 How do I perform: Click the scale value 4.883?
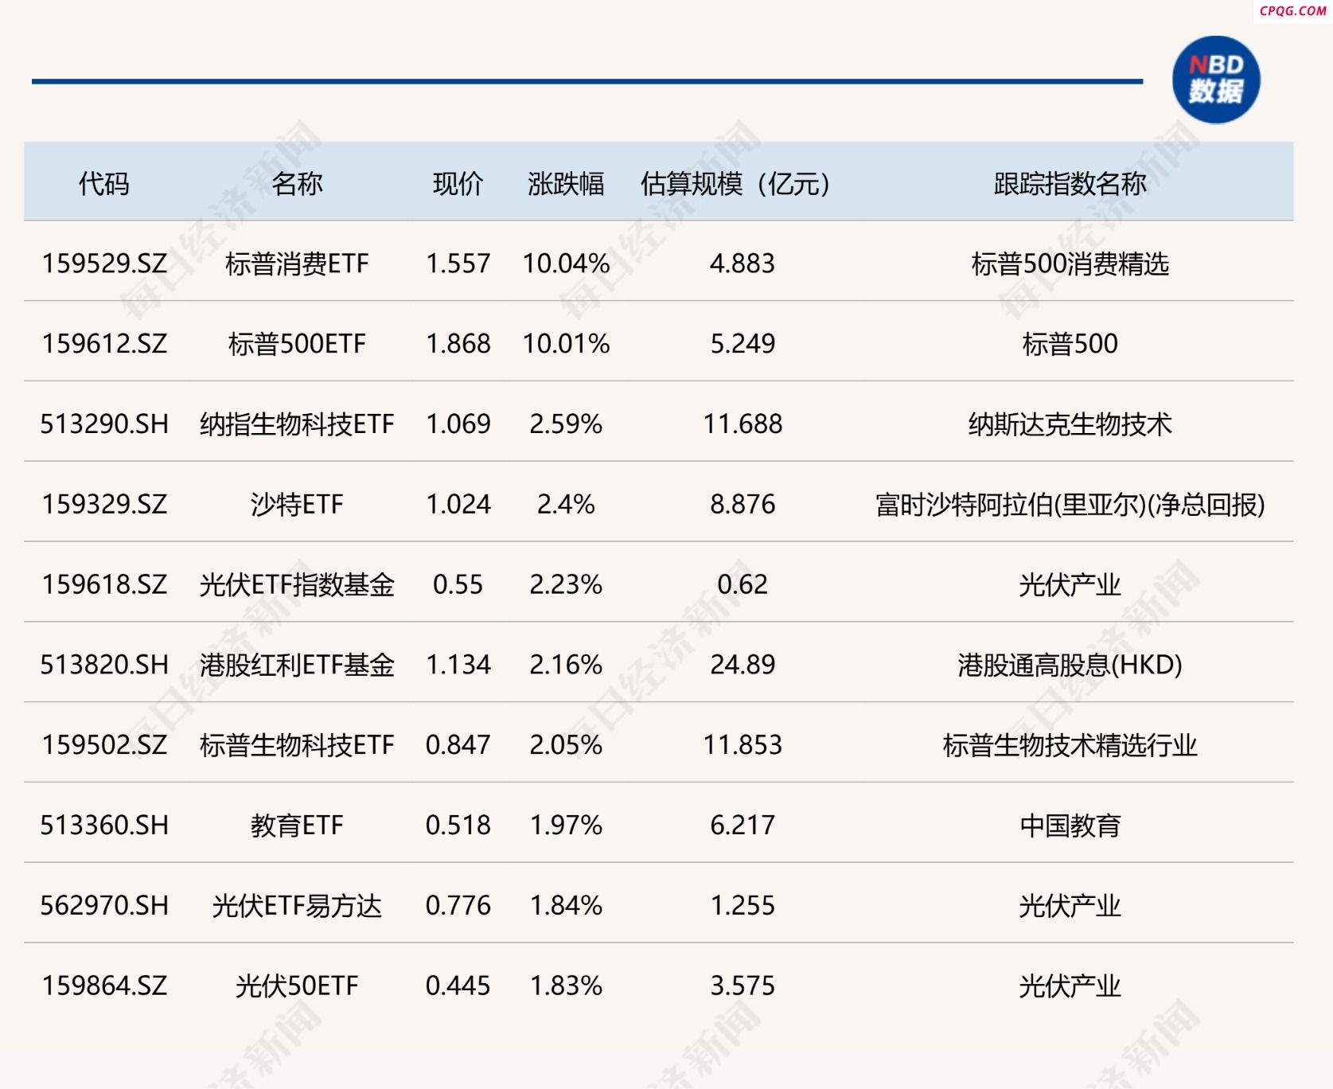743,263
